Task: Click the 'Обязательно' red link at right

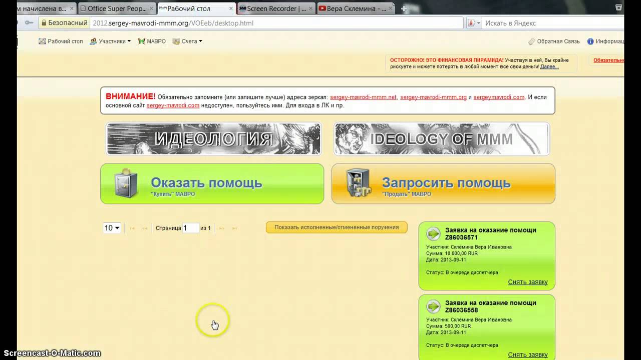Action: coord(609,60)
